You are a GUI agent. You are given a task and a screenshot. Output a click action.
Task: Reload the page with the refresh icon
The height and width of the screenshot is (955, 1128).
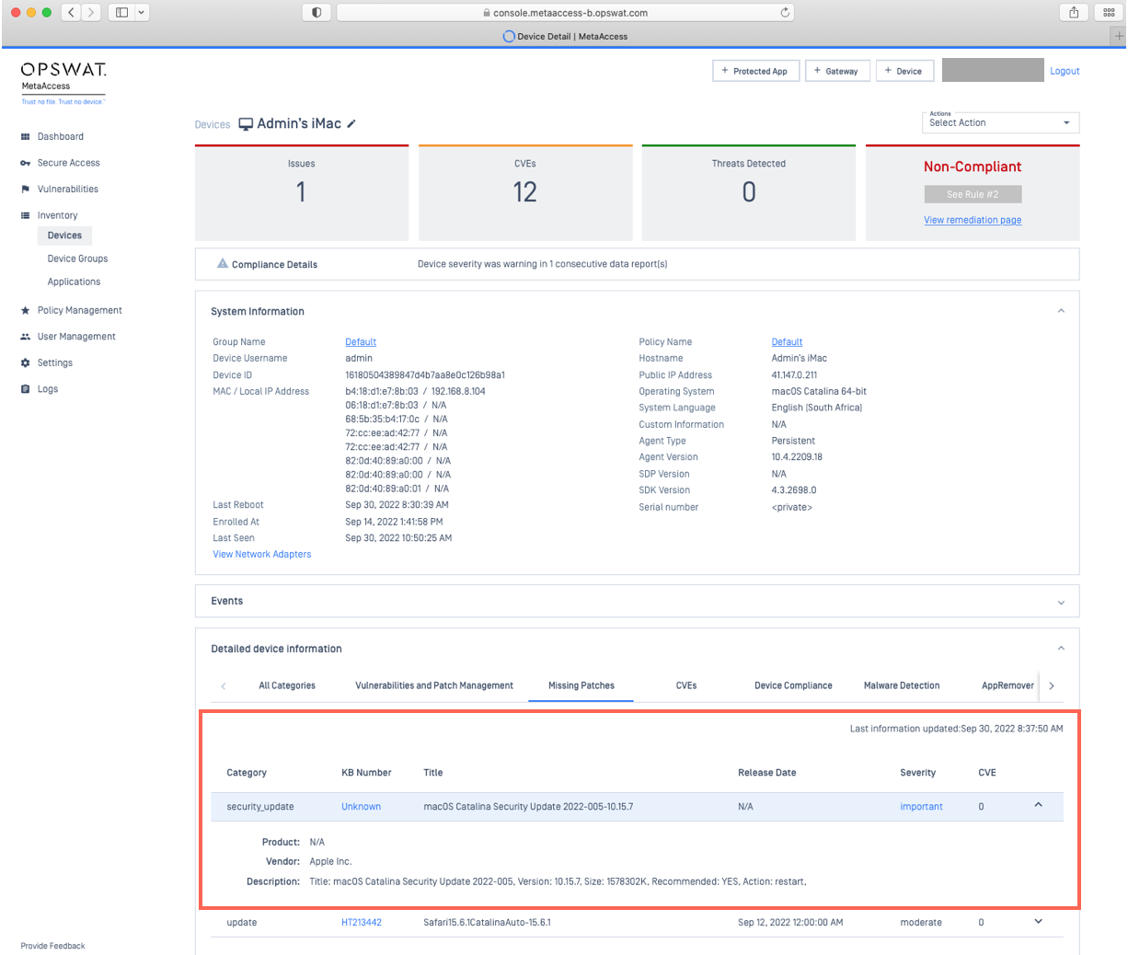(785, 13)
